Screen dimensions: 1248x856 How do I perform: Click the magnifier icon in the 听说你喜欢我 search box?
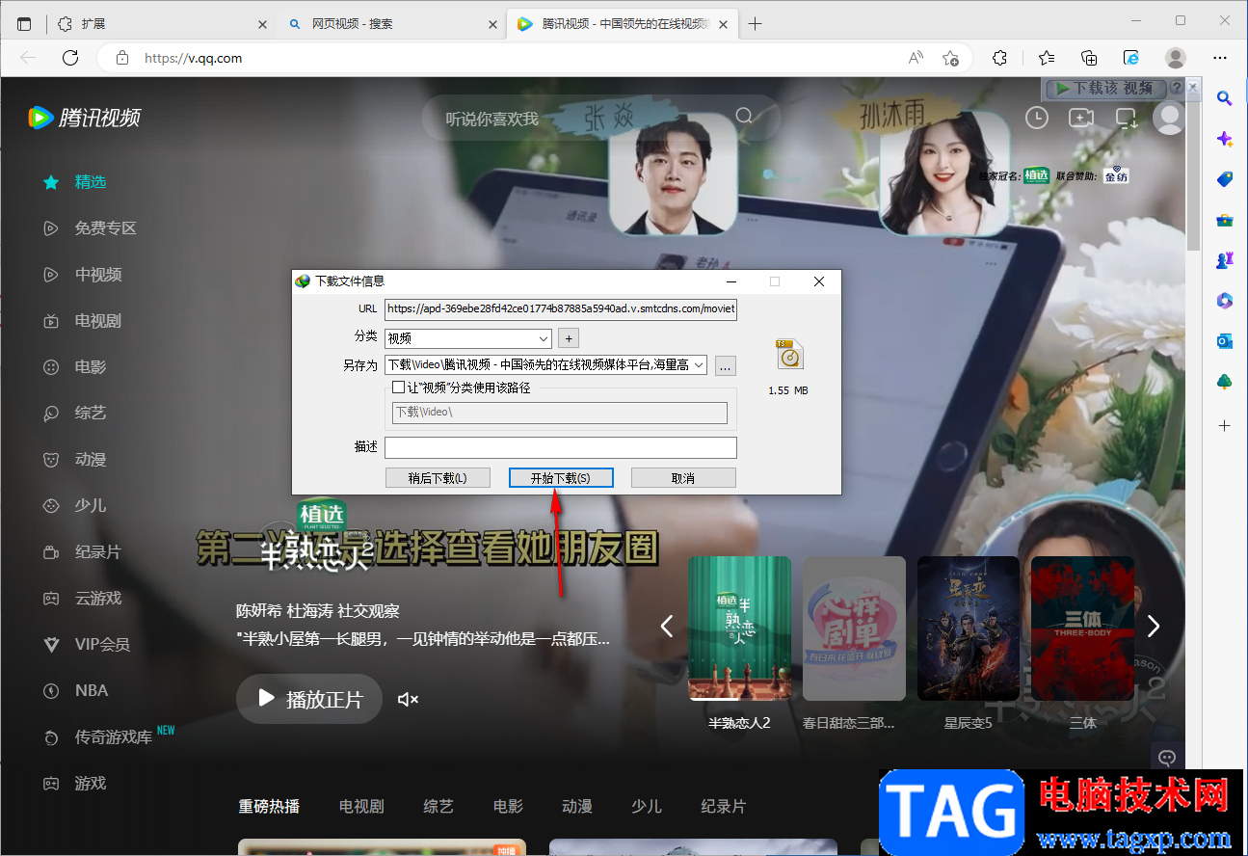(x=744, y=117)
